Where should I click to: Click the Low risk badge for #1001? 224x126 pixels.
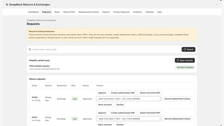point(75,119)
